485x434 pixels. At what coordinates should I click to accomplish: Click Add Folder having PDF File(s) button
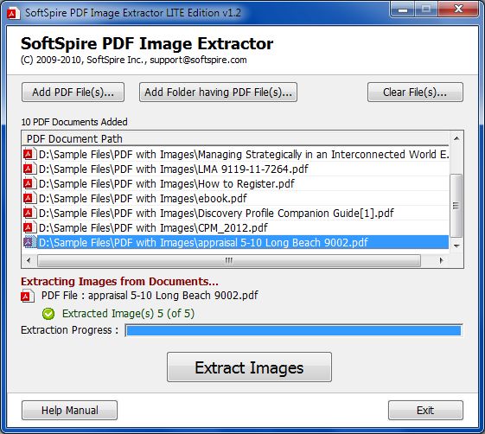218,93
